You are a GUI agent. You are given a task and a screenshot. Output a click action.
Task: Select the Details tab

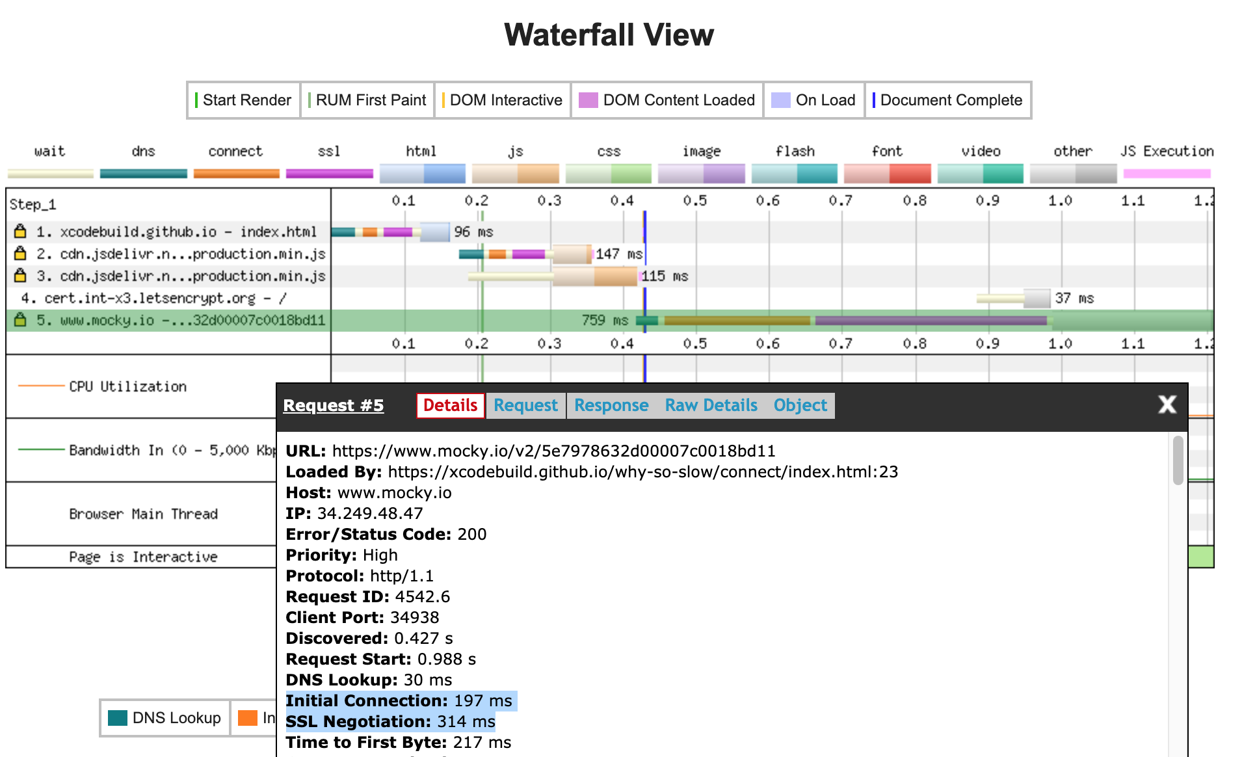pyautogui.click(x=451, y=405)
